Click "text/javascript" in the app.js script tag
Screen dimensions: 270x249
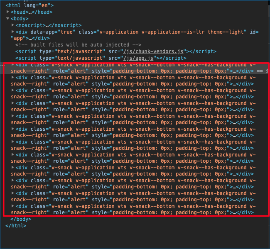click(x=80, y=58)
